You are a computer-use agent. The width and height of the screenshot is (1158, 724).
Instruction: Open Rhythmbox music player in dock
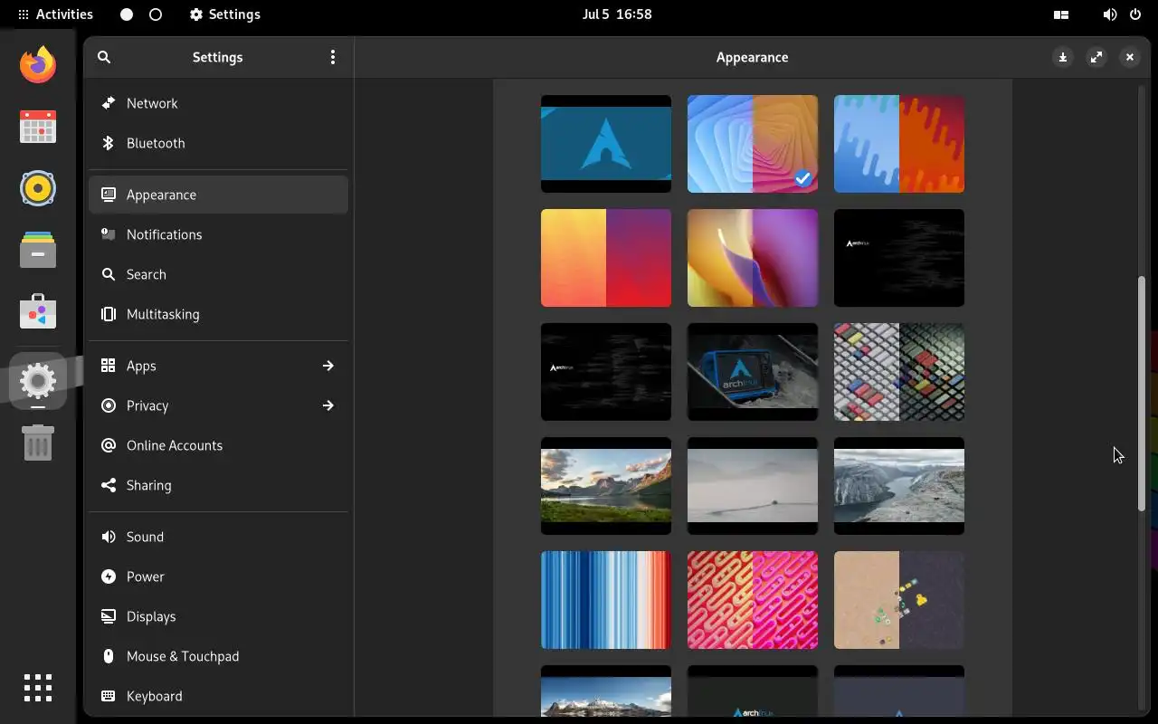point(38,188)
